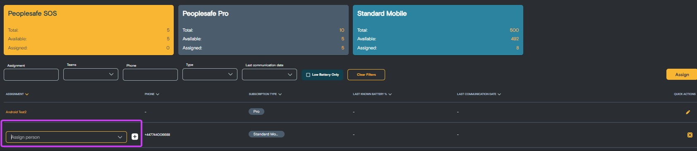Click the yellow Assign button
This screenshot has width=697, height=151.
tap(682, 74)
